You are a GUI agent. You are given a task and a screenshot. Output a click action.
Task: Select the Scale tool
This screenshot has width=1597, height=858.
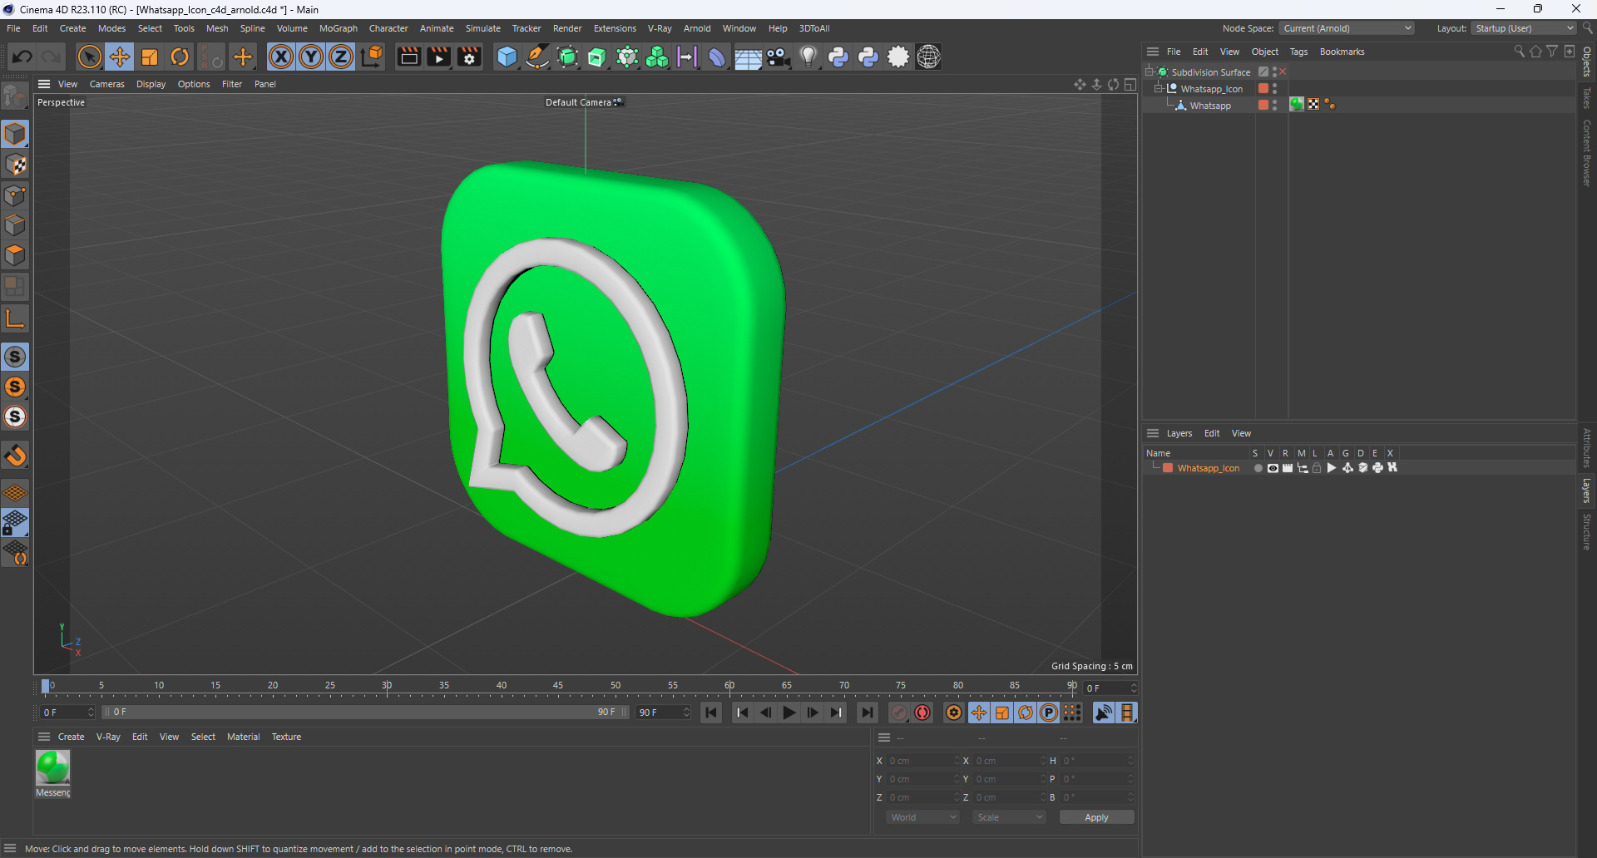point(150,57)
